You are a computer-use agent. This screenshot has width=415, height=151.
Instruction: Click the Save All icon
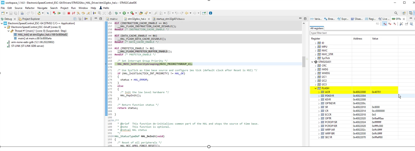[x=16, y=13]
